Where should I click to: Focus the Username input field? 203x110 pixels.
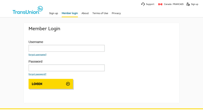[67, 48]
